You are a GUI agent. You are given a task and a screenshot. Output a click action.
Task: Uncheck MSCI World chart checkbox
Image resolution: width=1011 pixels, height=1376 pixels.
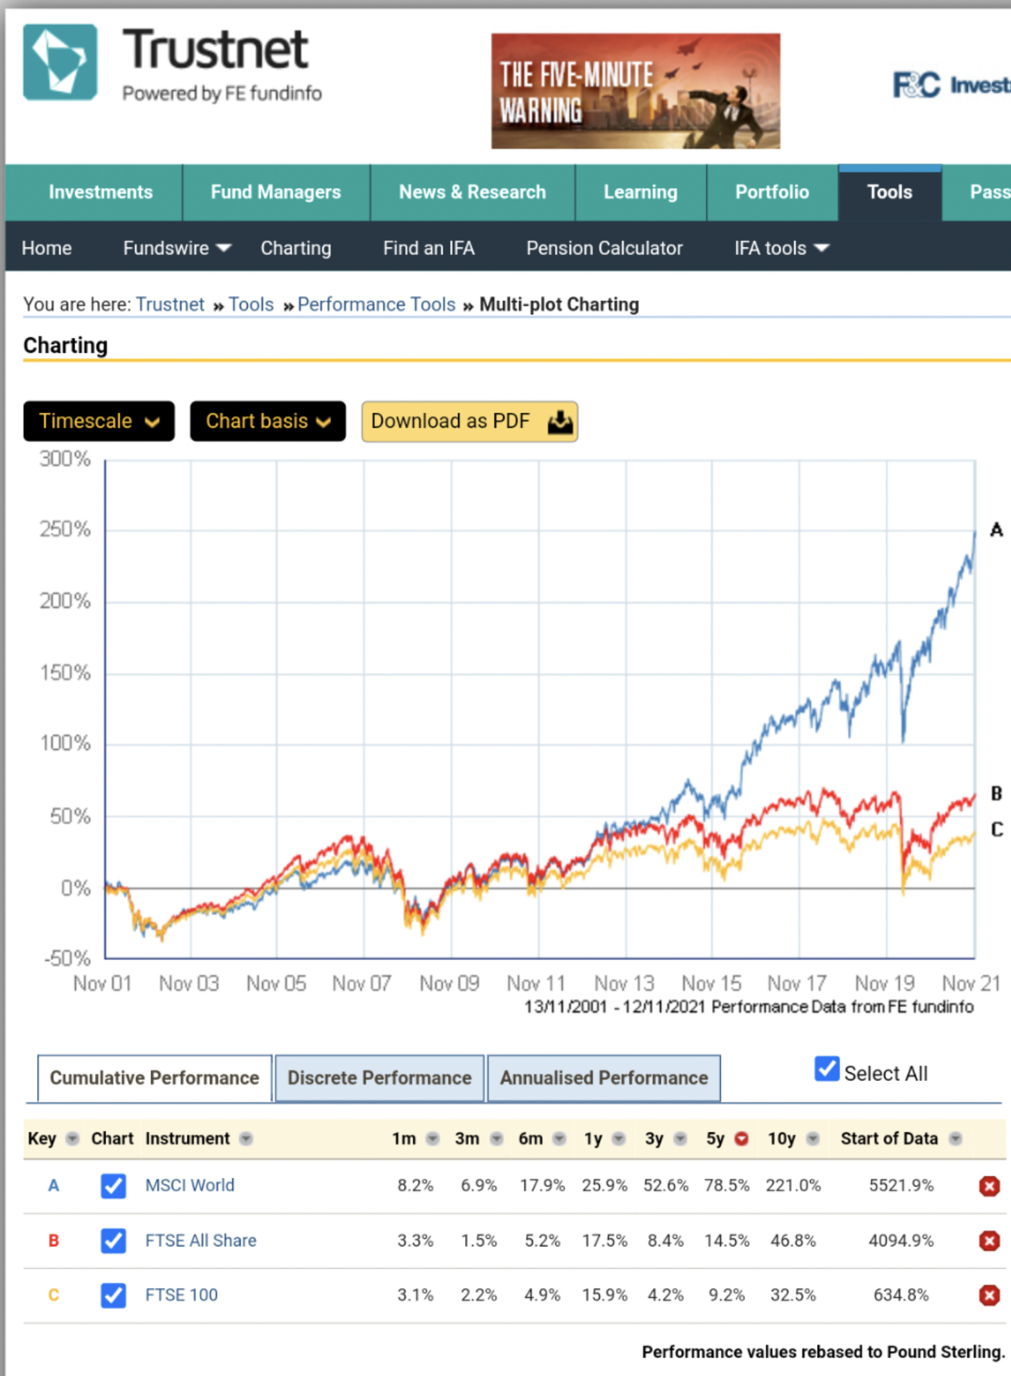point(113,1186)
